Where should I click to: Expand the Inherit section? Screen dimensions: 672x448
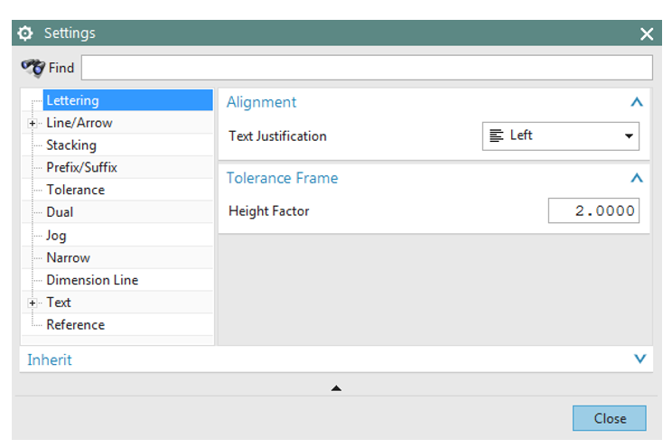coord(639,359)
